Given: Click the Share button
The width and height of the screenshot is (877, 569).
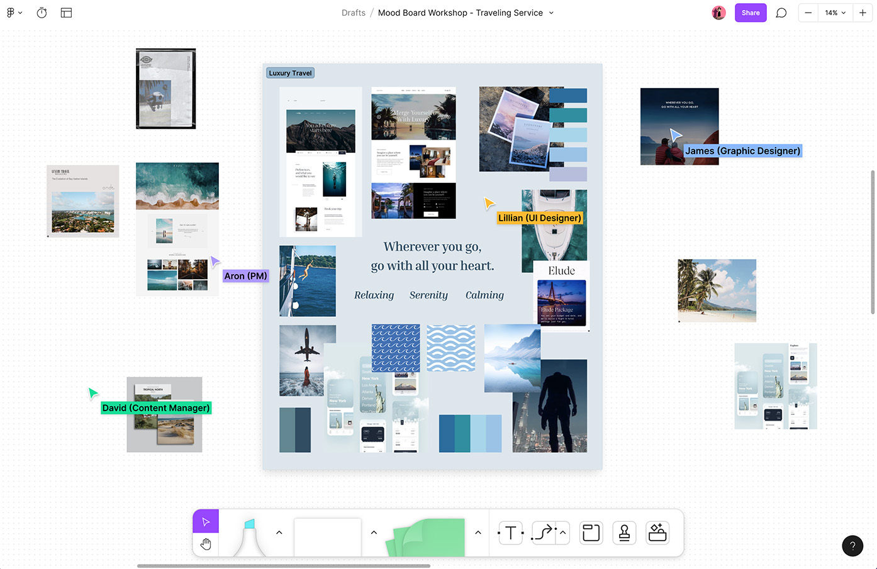Looking at the screenshot, I should pos(751,13).
